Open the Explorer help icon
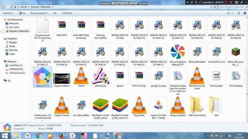 pos(245,13)
